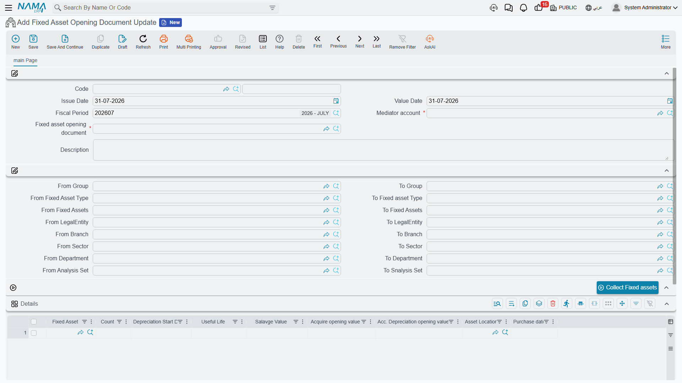Check row 1 checkbox in Details

click(34, 333)
